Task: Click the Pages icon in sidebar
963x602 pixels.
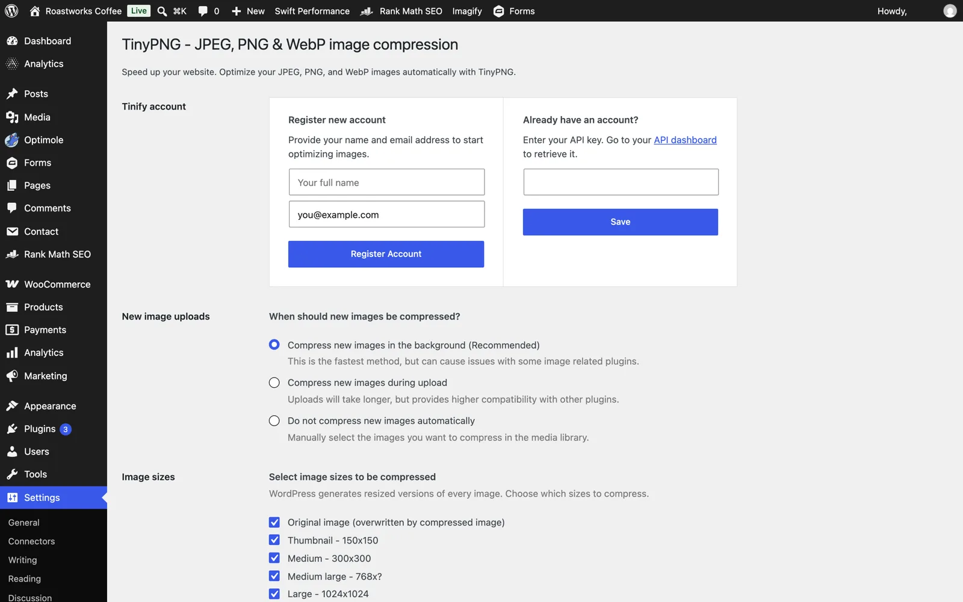Action: tap(12, 185)
